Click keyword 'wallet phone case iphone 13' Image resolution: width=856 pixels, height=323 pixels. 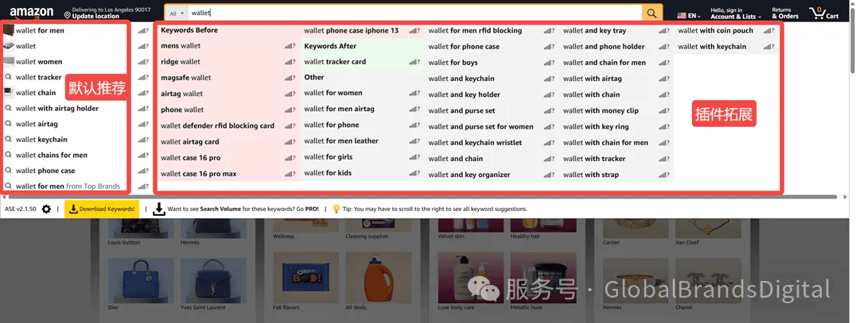[351, 30]
